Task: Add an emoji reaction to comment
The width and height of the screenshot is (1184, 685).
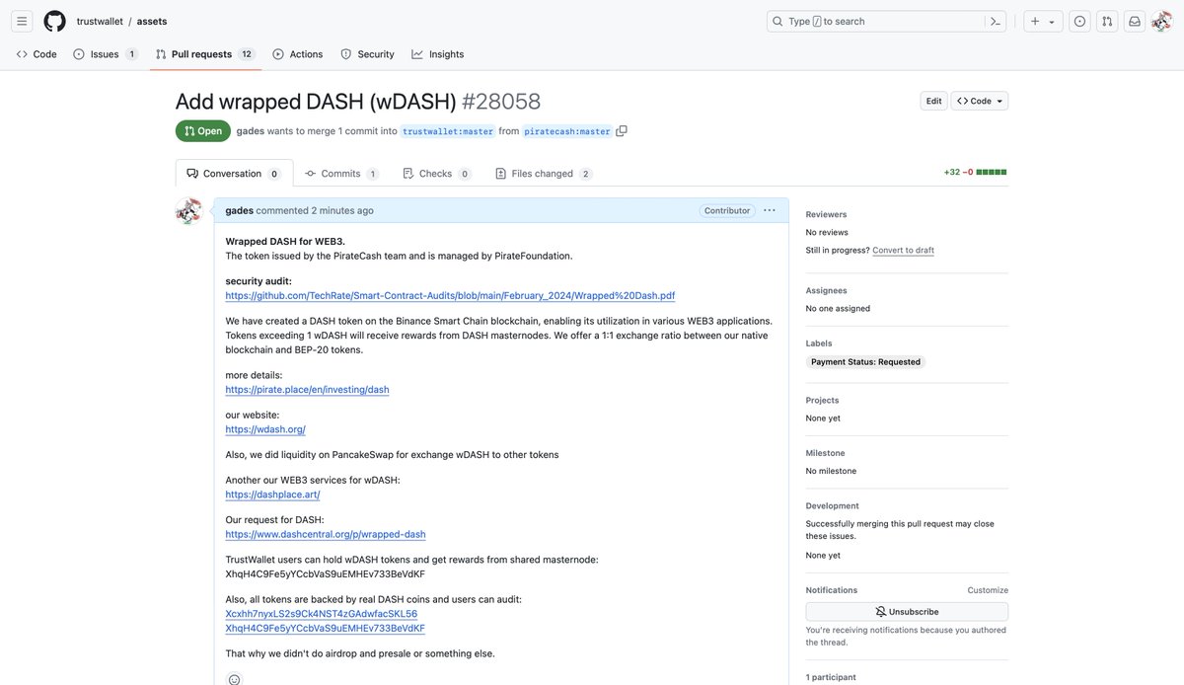Action: 234,679
